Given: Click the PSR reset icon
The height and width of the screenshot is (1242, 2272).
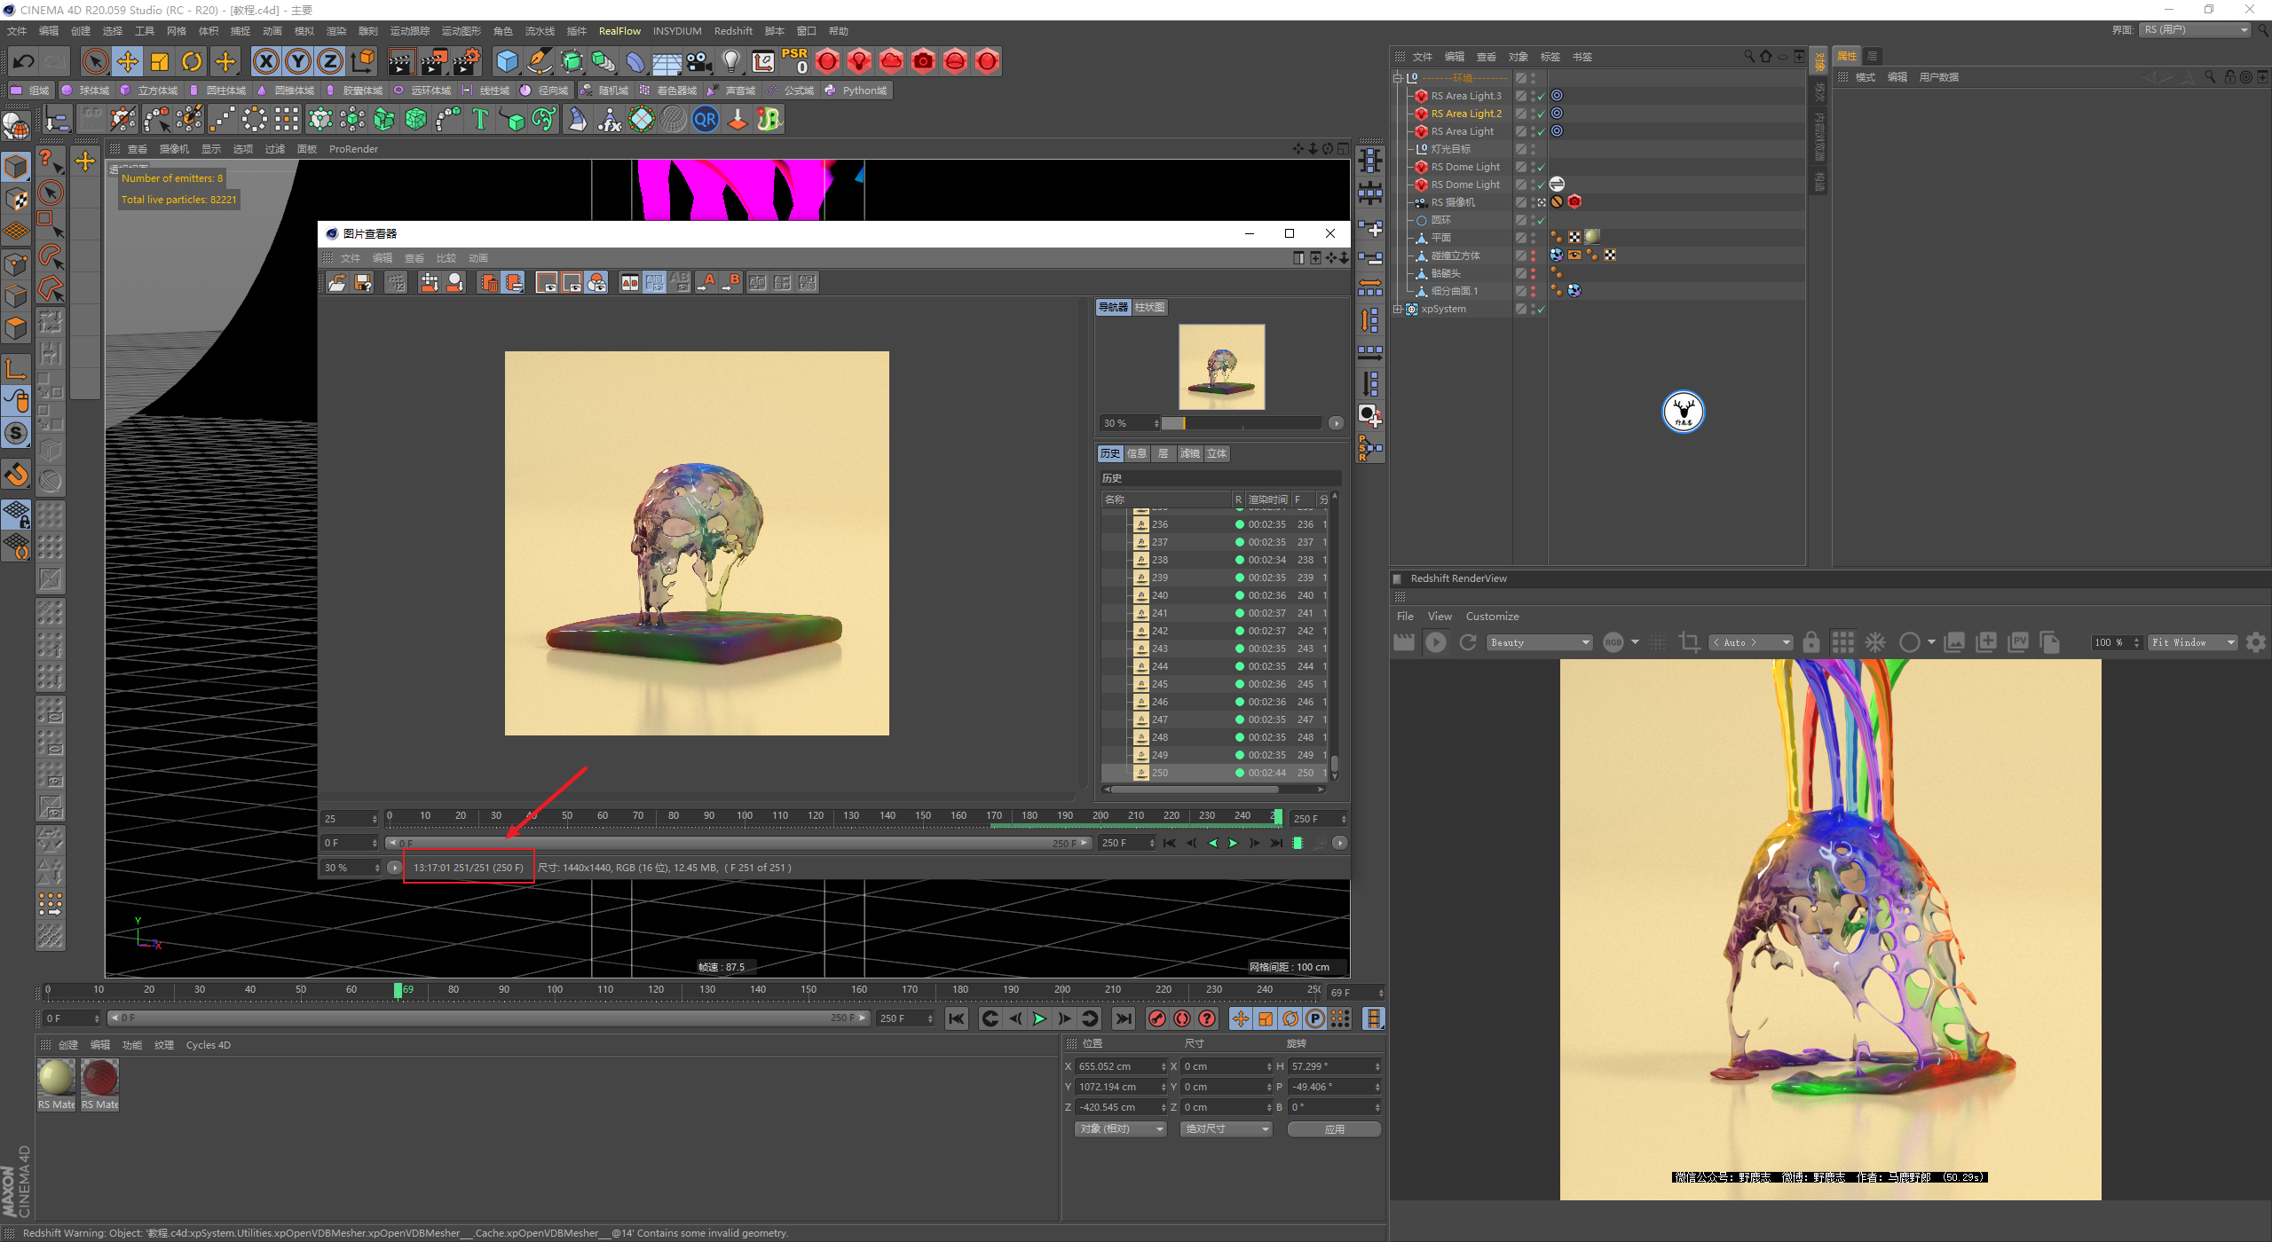Looking at the screenshot, I should [795, 61].
